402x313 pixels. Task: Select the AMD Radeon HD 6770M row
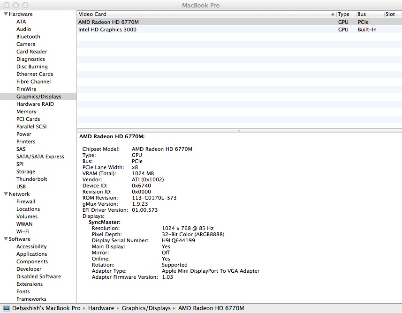coord(239,22)
